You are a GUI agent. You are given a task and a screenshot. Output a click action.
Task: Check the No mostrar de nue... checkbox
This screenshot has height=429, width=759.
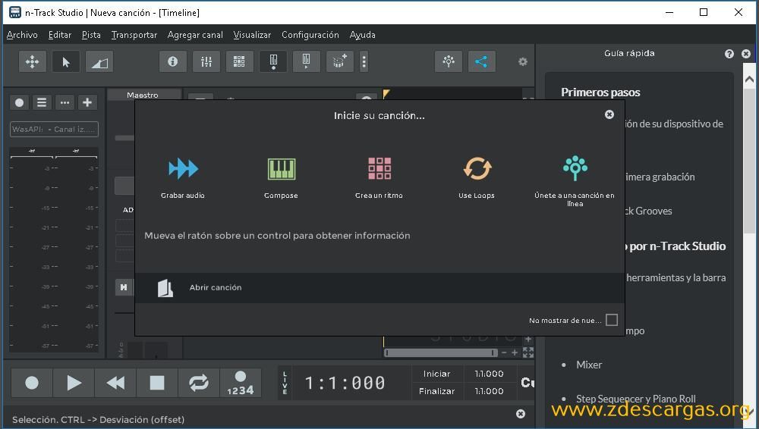[x=612, y=320]
